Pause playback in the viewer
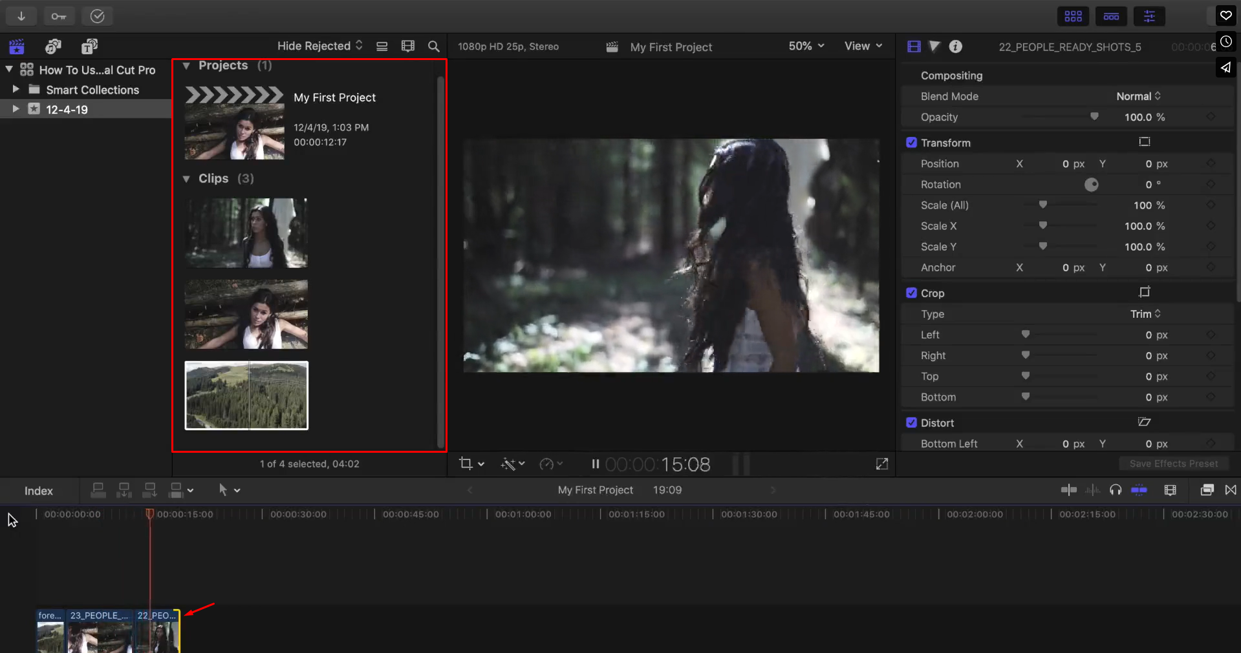Viewport: 1241px width, 653px height. [595, 464]
